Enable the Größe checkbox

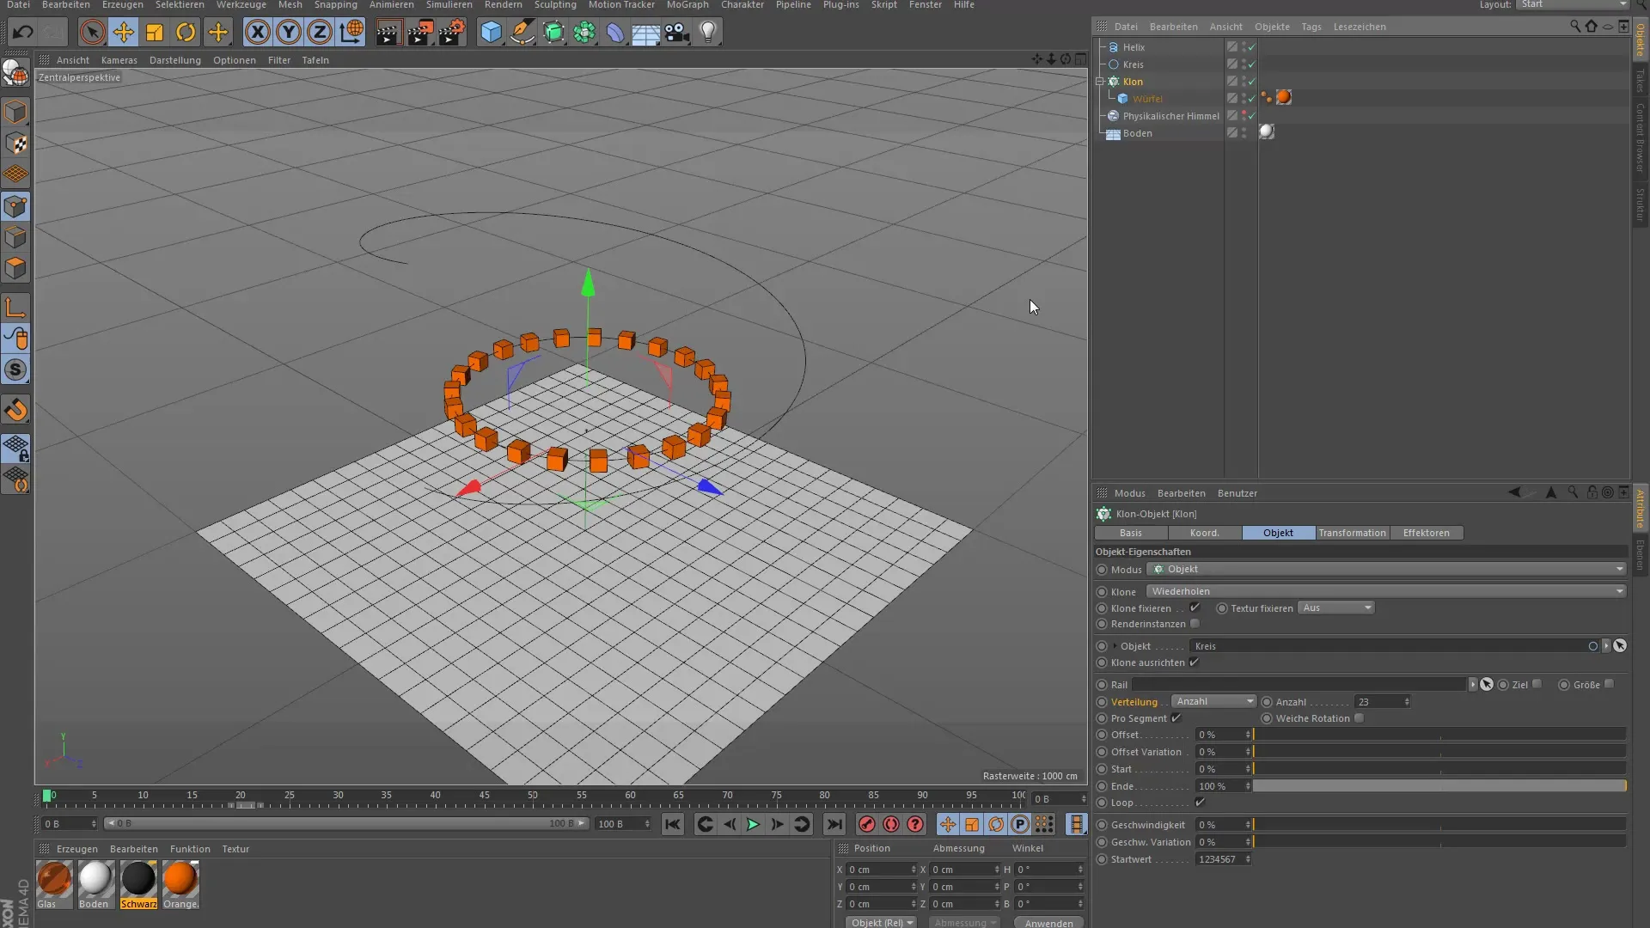(x=1609, y=685)
